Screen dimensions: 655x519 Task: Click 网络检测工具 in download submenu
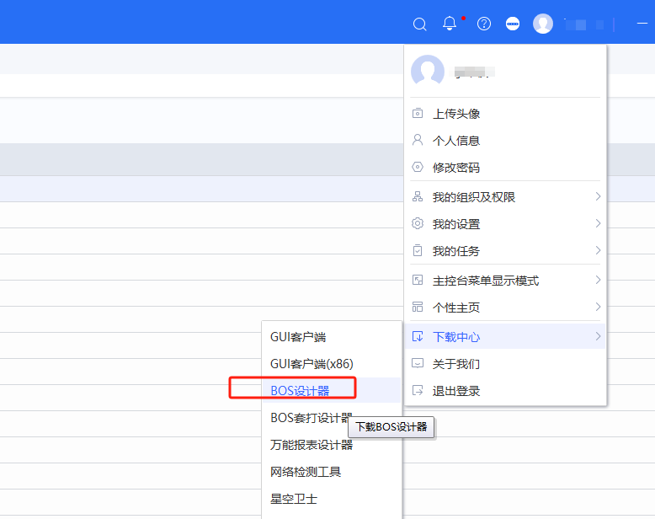point(306,472)
